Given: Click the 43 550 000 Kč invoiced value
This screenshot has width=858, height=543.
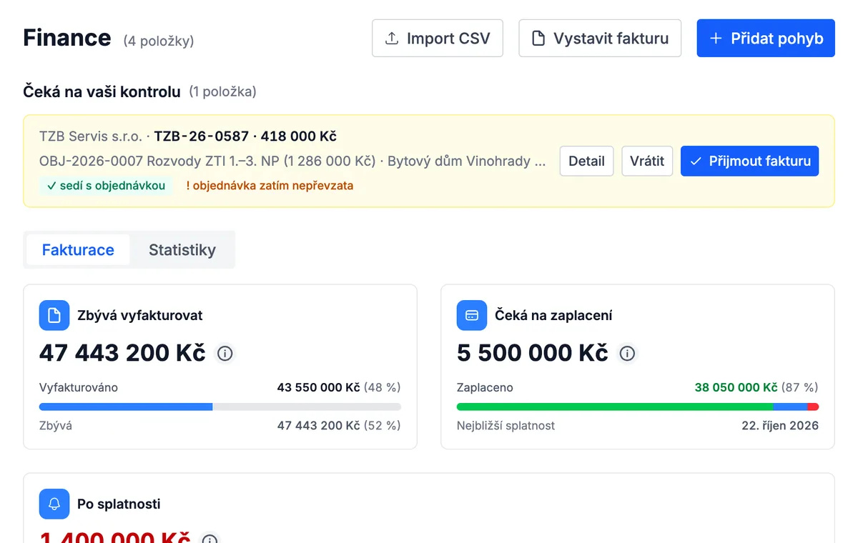Looking at the screenshot, I should coord(318,387).
